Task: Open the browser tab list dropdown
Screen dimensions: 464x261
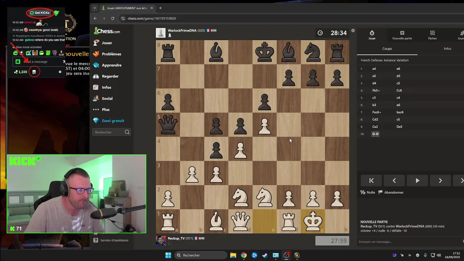Action: pos(95,8)
